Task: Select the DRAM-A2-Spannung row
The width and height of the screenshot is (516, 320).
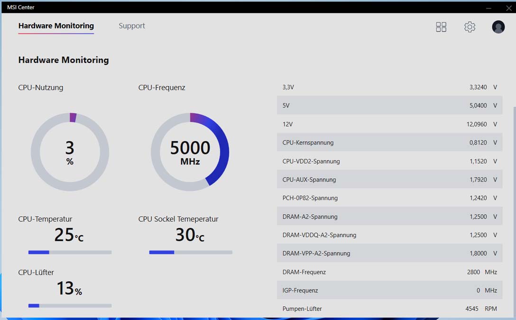Action: point(390,216)
